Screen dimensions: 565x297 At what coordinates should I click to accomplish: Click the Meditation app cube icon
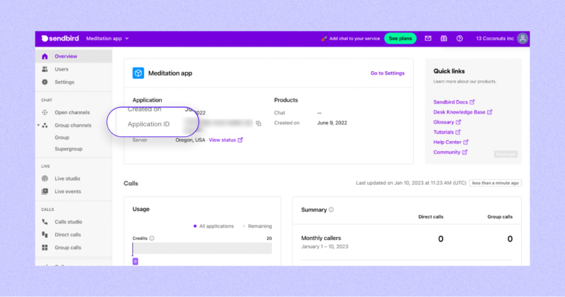point(138,73)
